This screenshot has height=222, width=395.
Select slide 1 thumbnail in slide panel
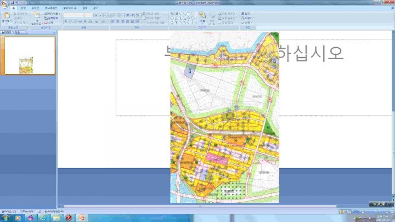(30, 55)
